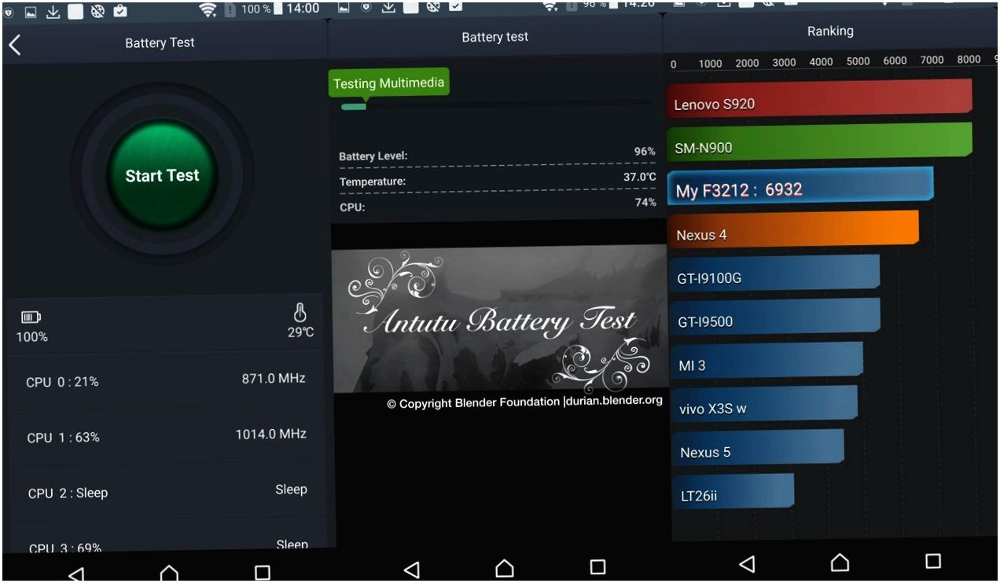Screen dimensions: 1000x583
Task: Tap recent apps square in left screen
Action: (x=263, y=572)
